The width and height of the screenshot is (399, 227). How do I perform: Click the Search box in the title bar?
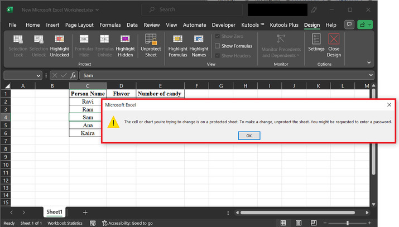tap(192, 9)
